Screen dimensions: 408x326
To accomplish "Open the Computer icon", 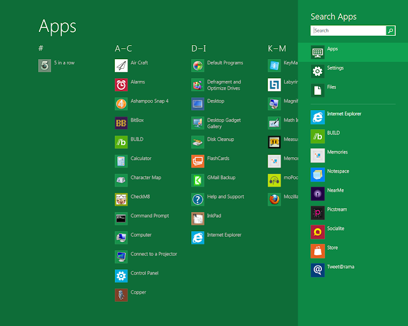I will coord(121,237).
